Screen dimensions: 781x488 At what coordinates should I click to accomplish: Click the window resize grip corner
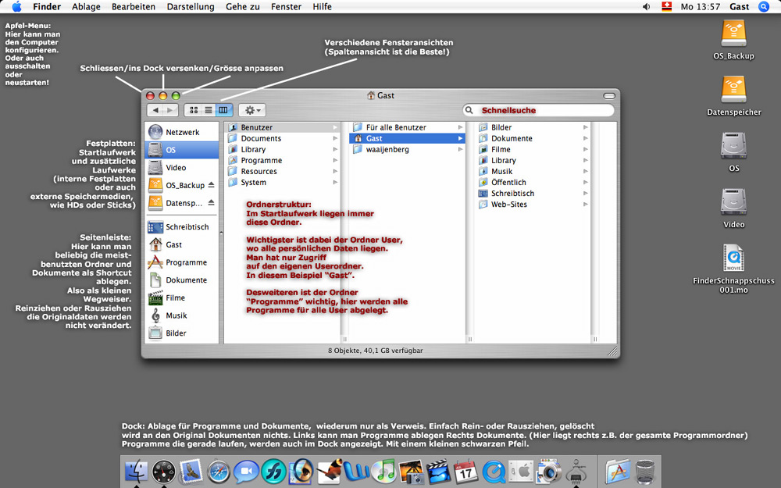(x=612, y=351)
